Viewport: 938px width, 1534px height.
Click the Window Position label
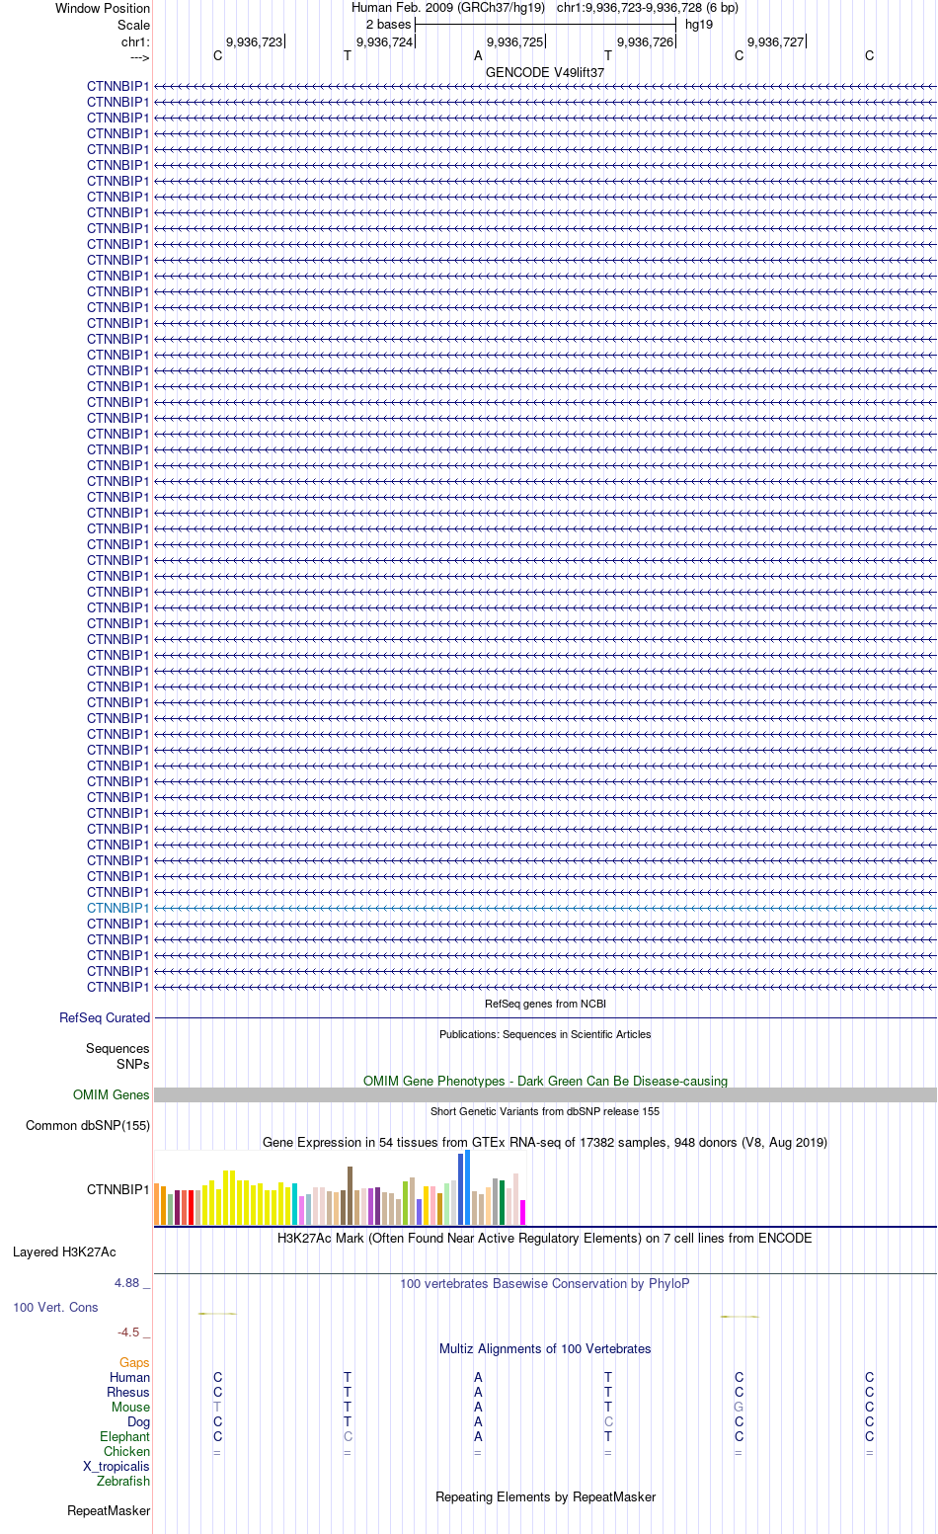click(103, 8)
